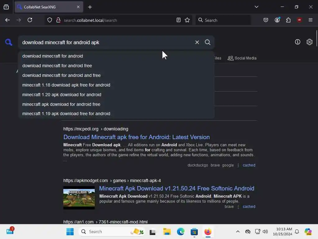
Task: Clear the search query with the X icon
Action: coord(197,42)
